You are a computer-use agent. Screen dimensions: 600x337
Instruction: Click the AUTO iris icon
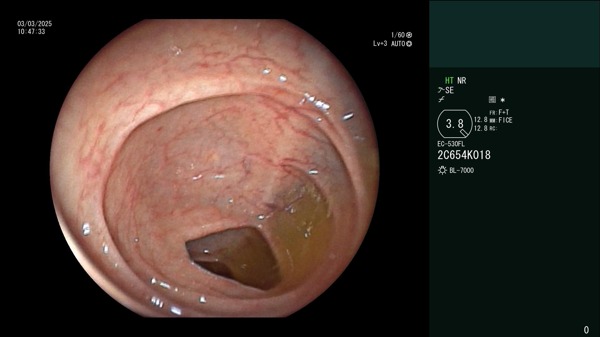[x=409, y=44]
